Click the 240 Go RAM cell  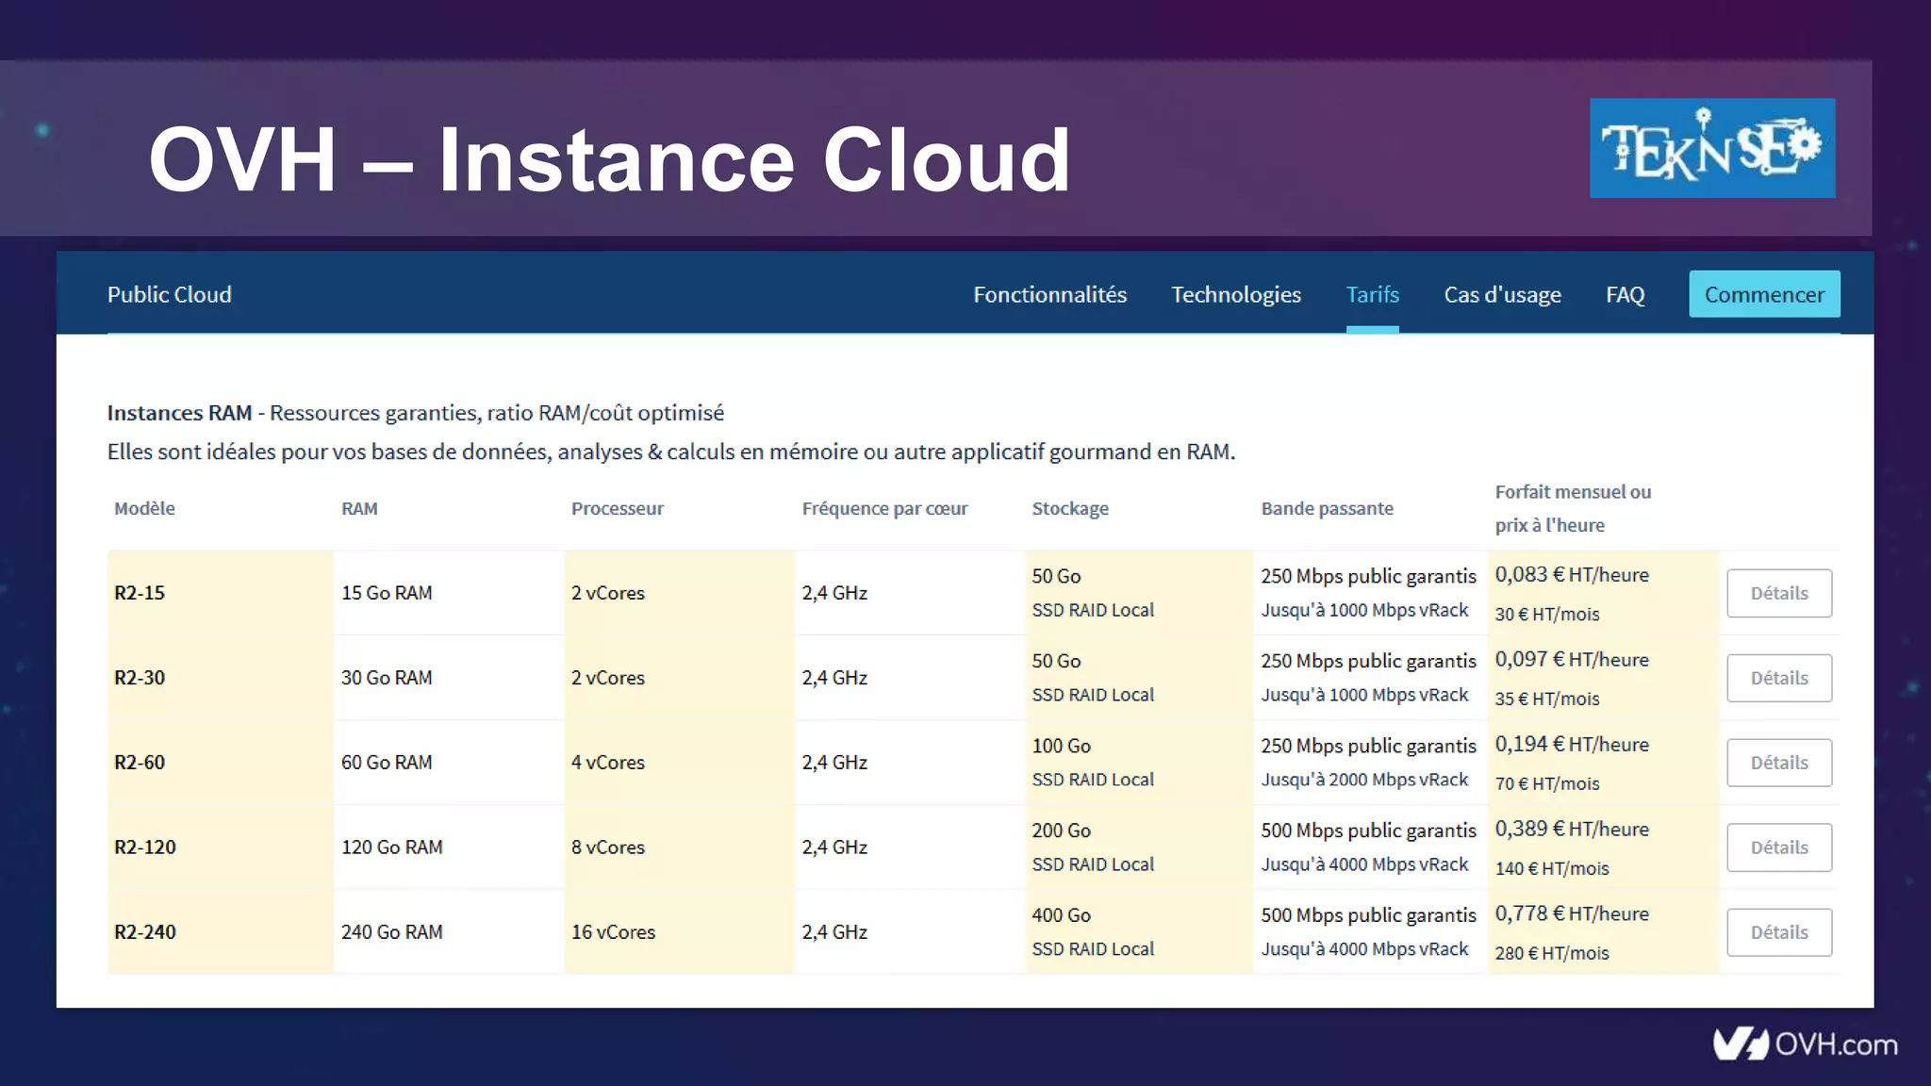click(392, 932)
